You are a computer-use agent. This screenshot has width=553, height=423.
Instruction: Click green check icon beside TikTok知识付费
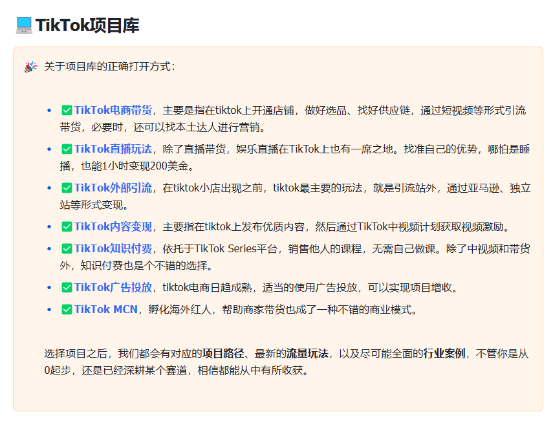pos(67,249)
